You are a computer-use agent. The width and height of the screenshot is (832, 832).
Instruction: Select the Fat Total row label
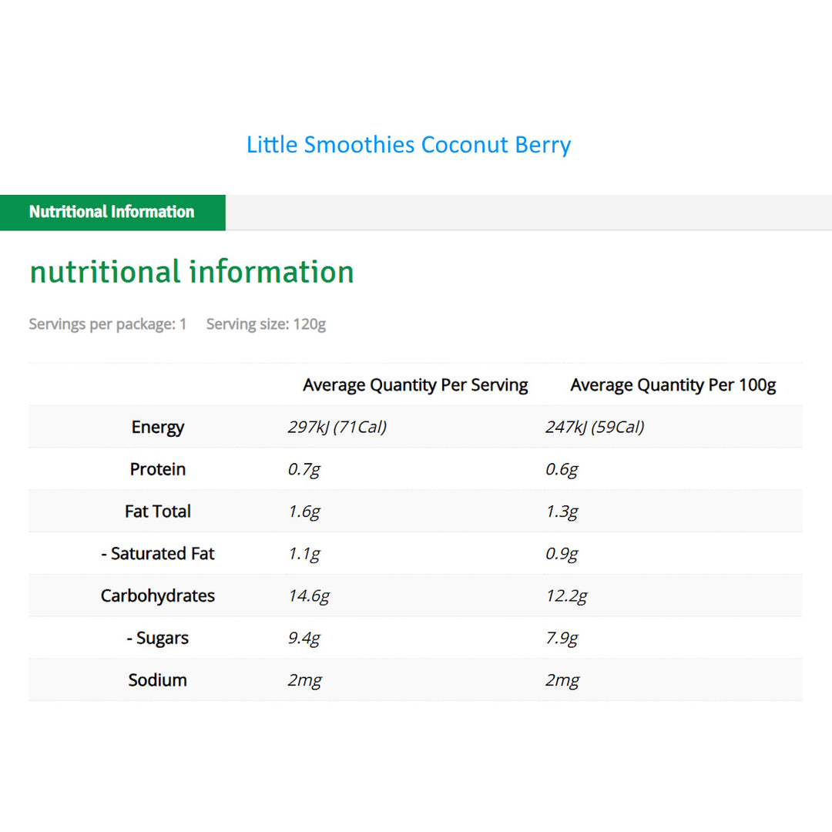(x=157, y=511)
